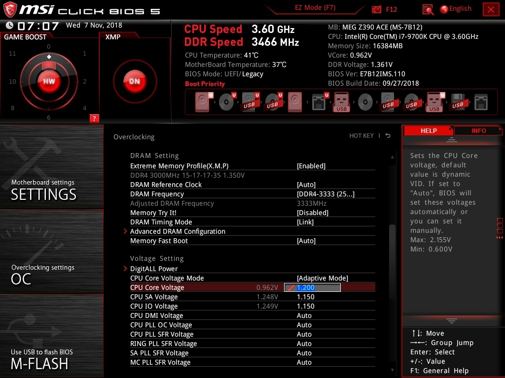The height and width of the screenshot is (378, 505).
Task: Click the back arrow next to HOT KEY
Action: 388,136
